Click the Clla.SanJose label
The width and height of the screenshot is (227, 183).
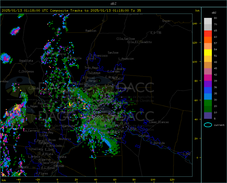tap(126, 39)
